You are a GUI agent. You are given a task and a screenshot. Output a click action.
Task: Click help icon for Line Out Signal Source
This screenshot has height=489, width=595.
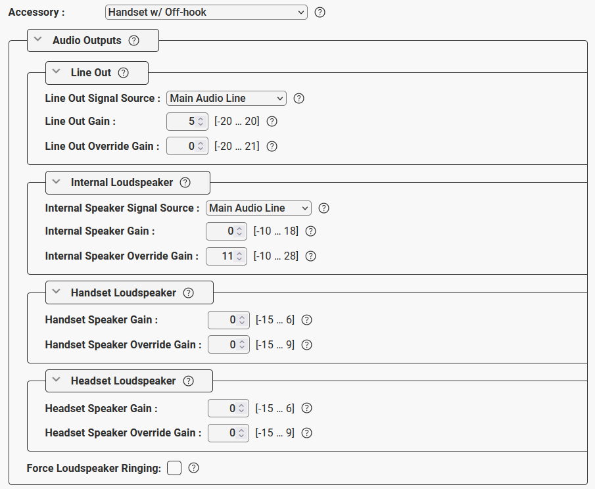(298, 99)
